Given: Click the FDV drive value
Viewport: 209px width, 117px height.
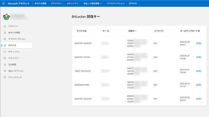Looking at the screenshot, I should pos(155,99).
